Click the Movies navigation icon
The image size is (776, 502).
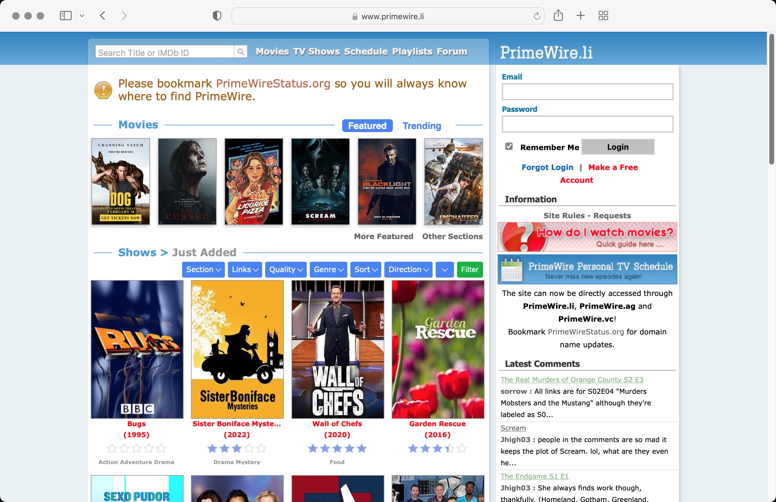[x=272, y=51]
